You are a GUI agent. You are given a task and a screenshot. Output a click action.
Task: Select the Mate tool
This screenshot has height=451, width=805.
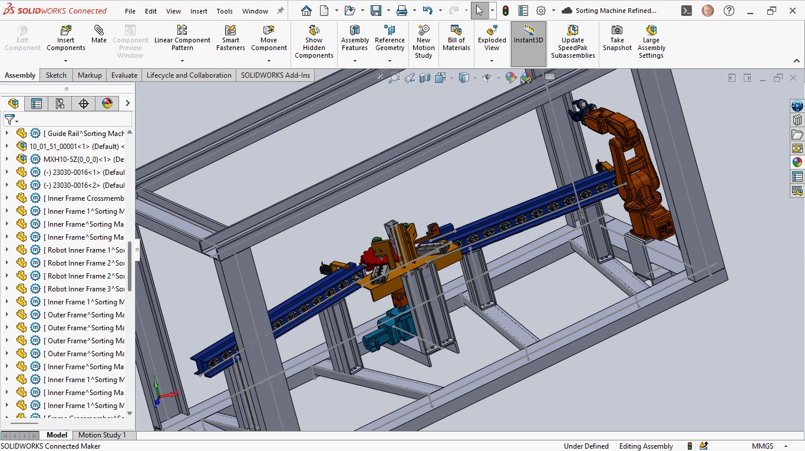tap(99, 34)
